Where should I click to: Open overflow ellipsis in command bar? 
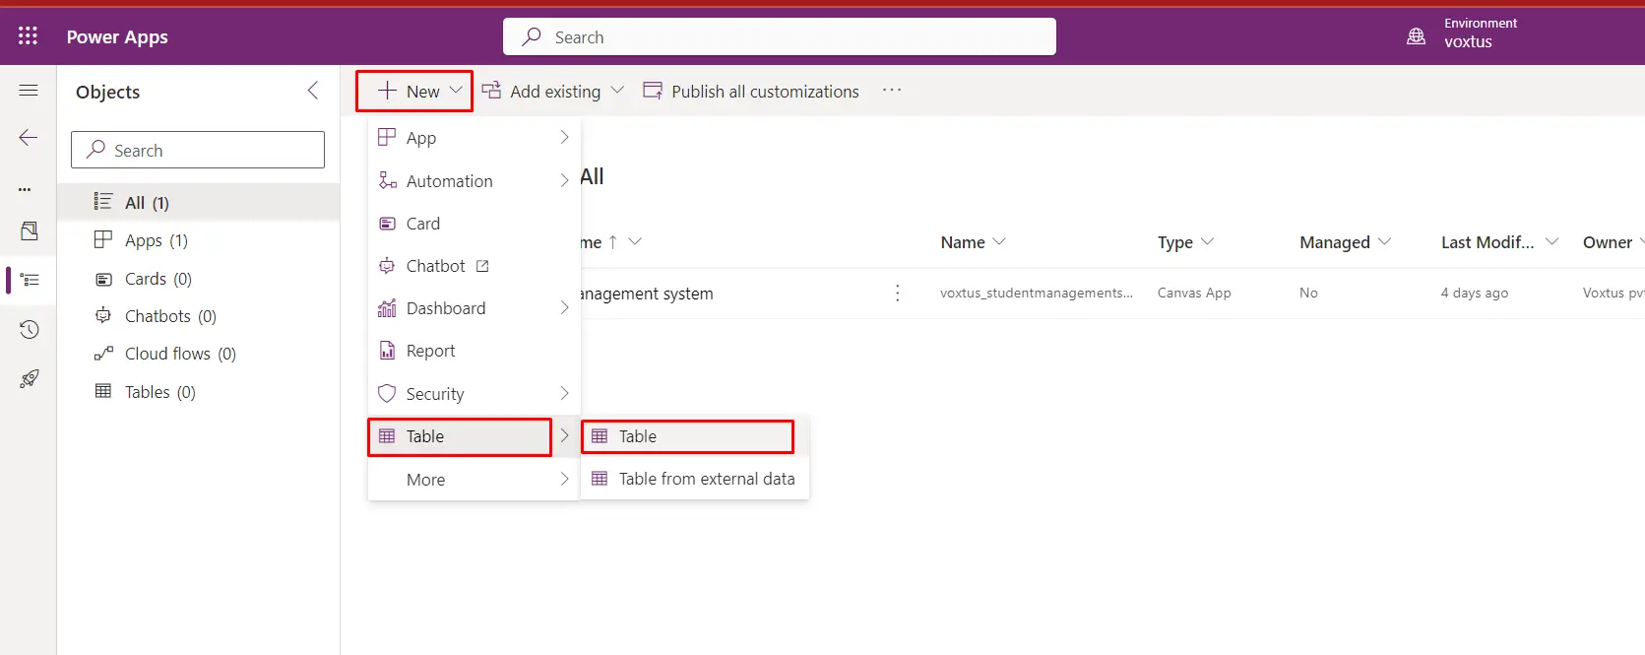tap(892, 91)
